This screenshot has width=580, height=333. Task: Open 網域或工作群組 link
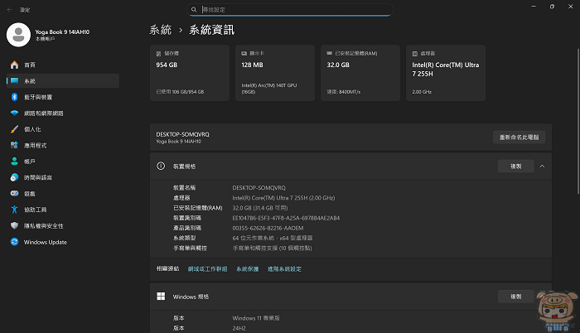207,269
